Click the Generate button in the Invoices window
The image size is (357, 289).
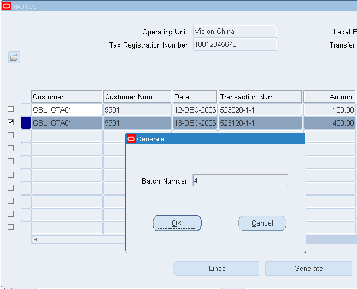click(308, 269)
